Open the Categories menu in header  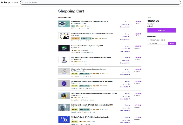(x=15, y=3)
